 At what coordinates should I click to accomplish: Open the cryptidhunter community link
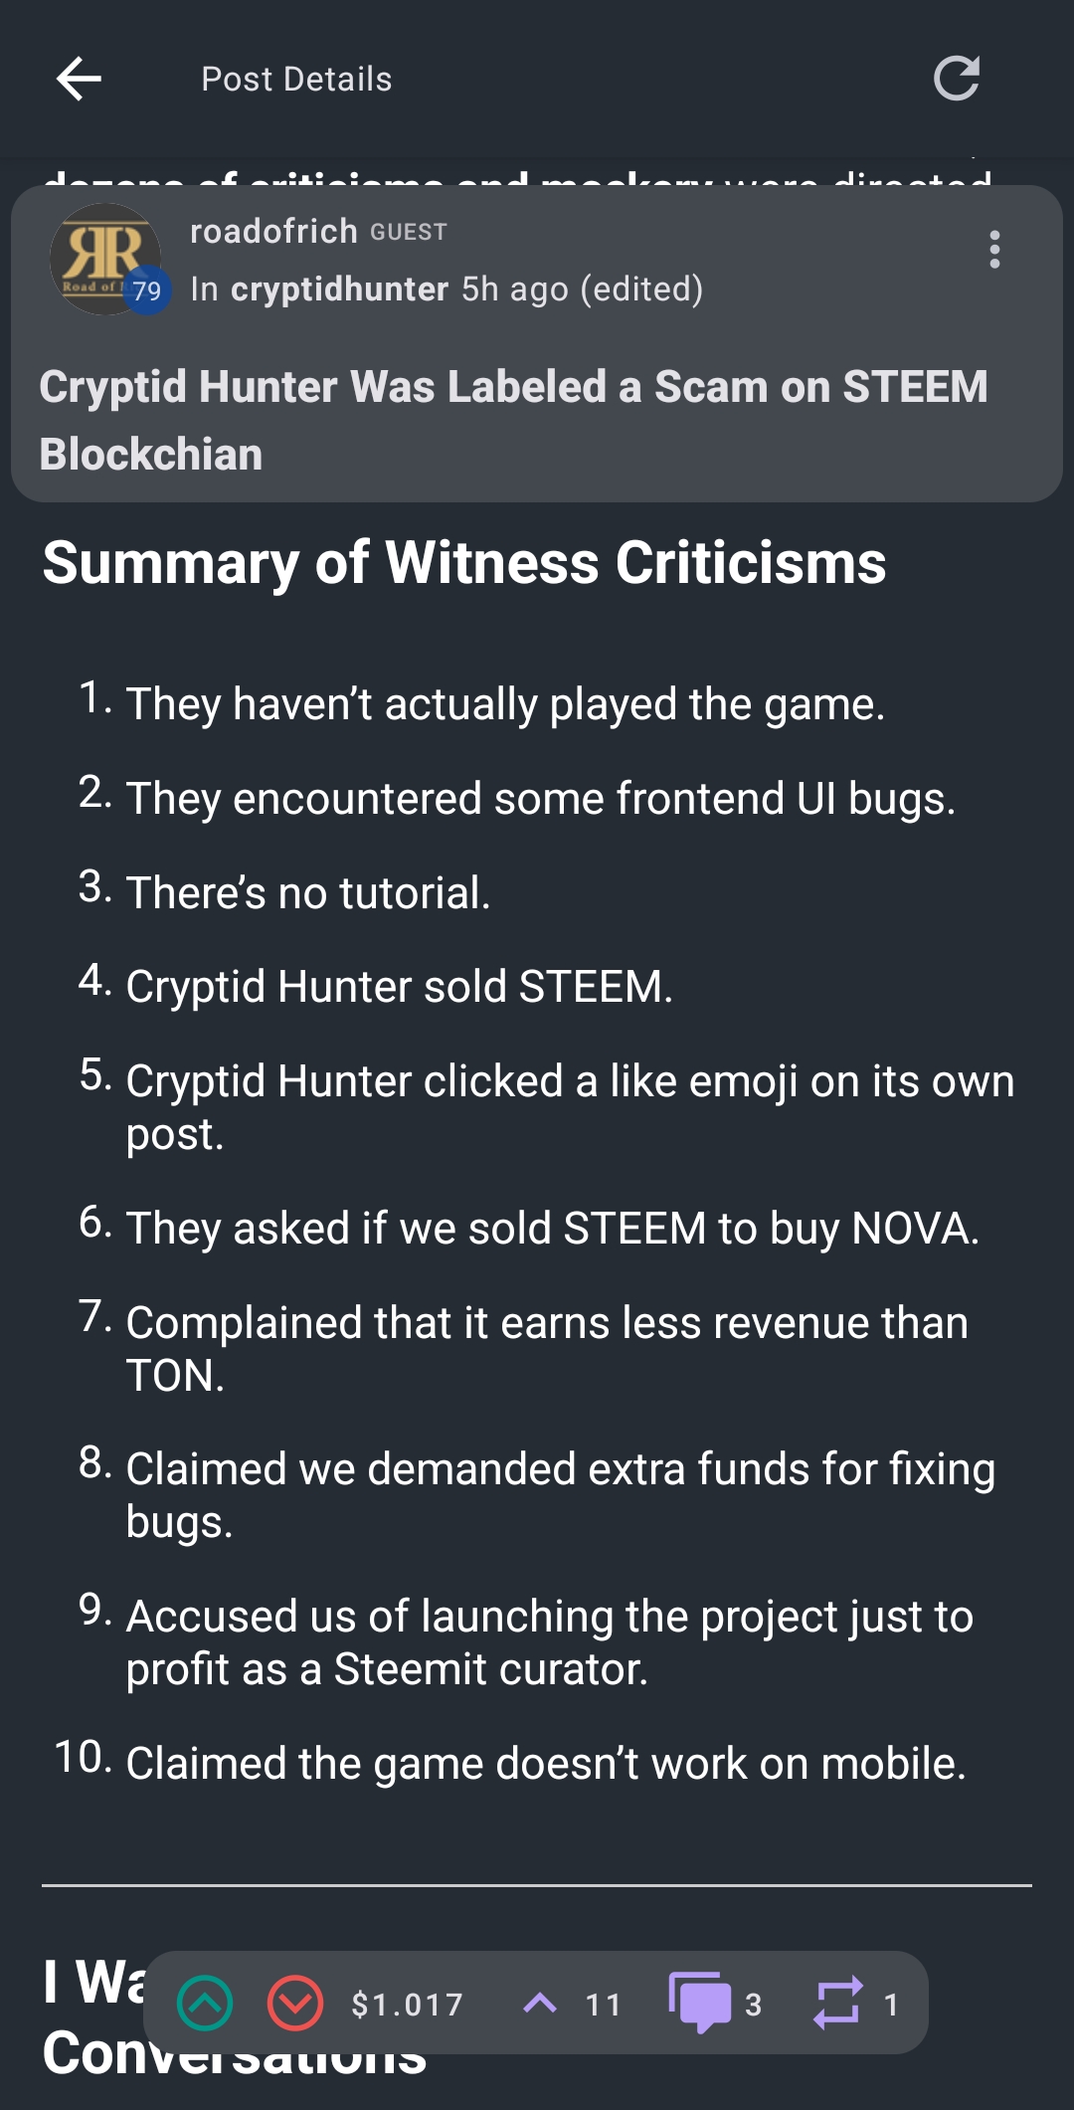[x=339, y=288]
